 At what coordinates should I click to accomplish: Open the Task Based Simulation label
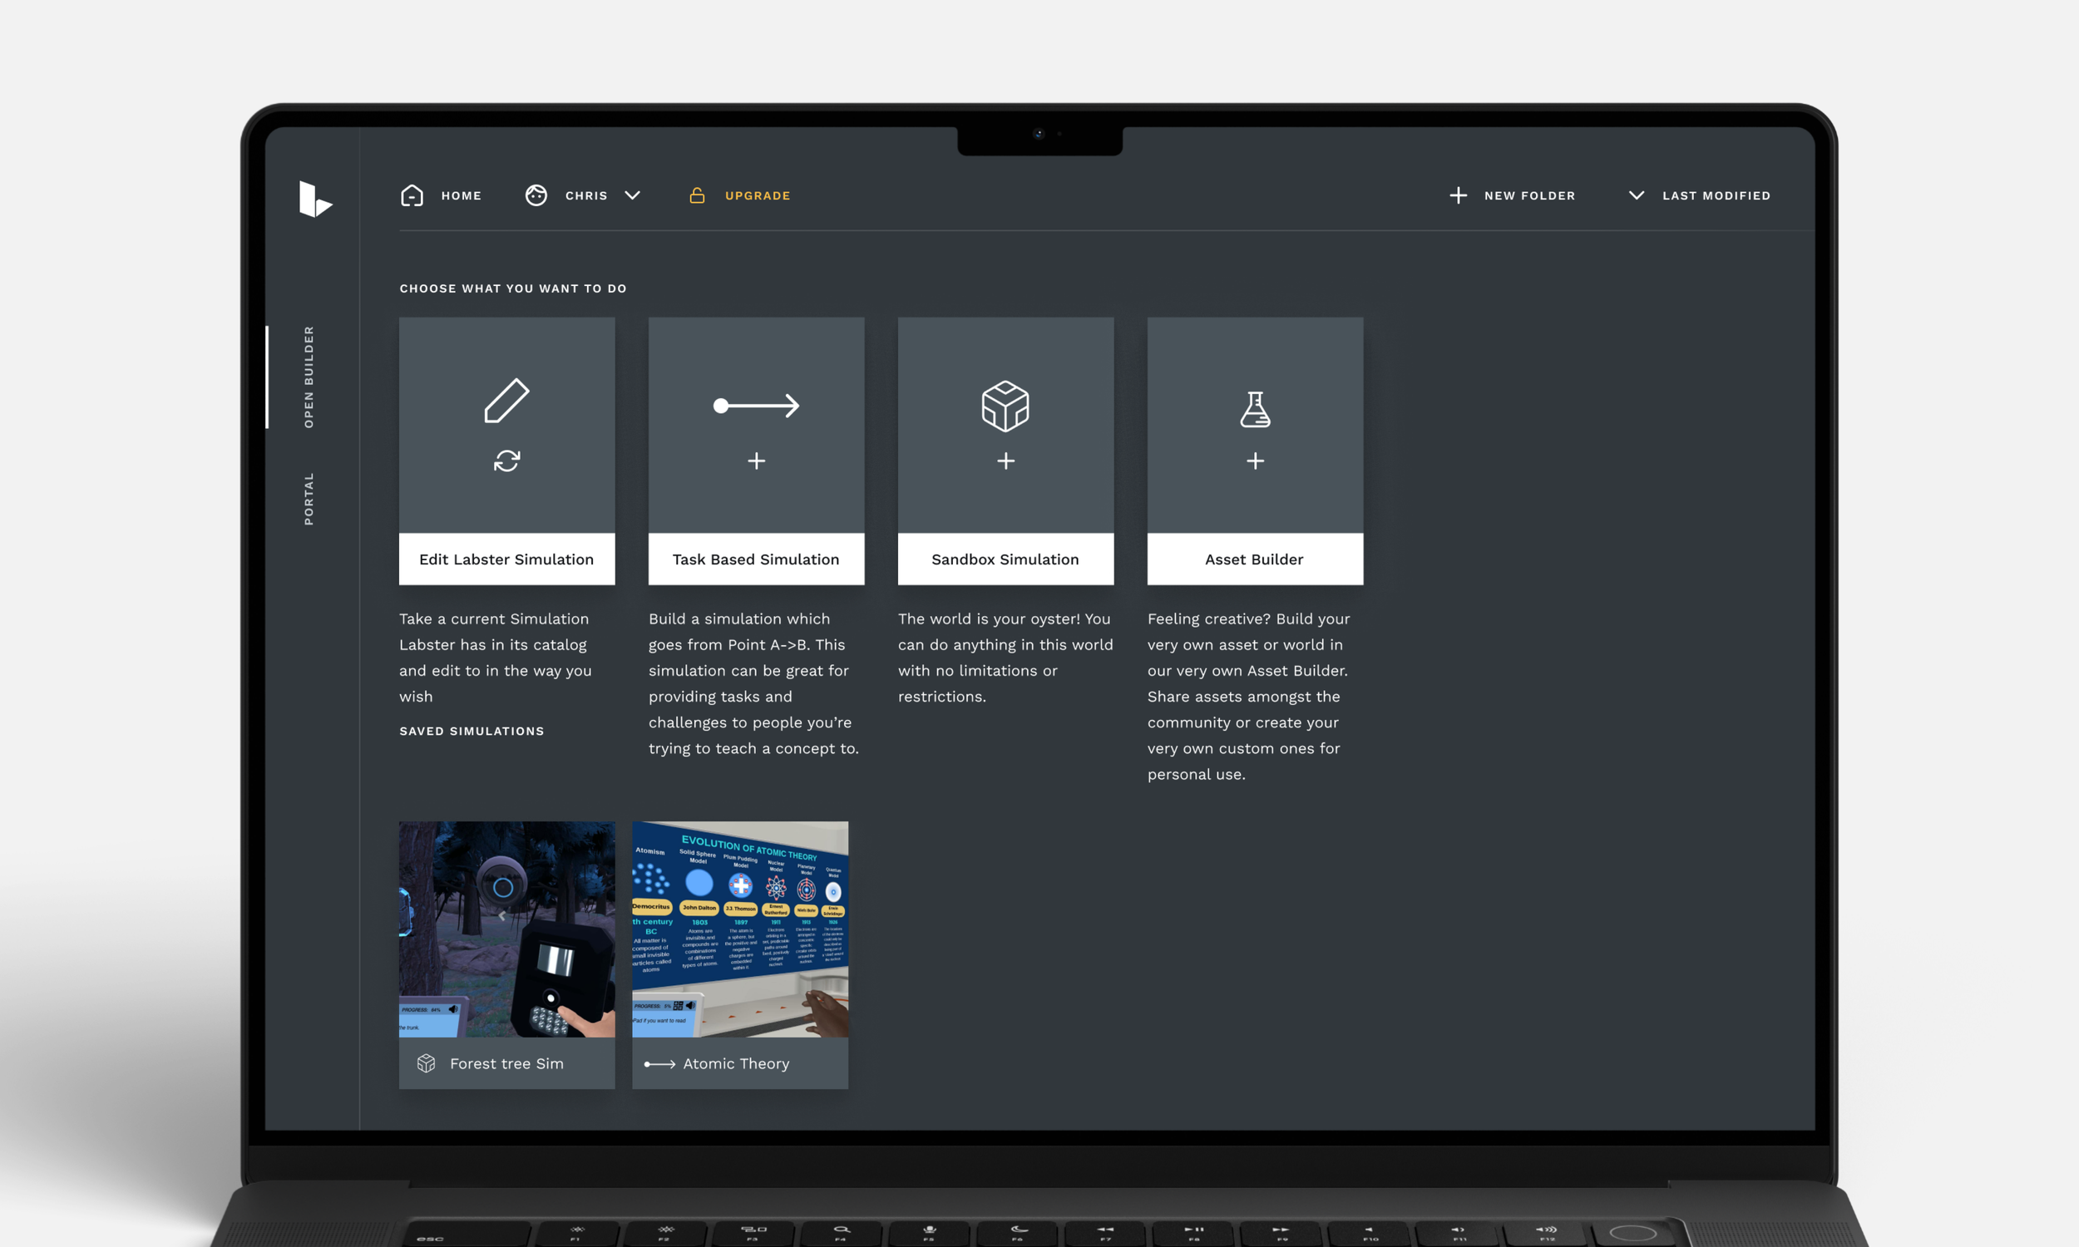[x=756, y=559]
